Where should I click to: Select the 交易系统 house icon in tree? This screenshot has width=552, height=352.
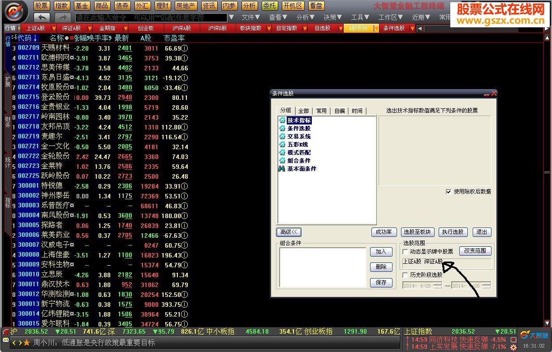click(x=282, y=137)
